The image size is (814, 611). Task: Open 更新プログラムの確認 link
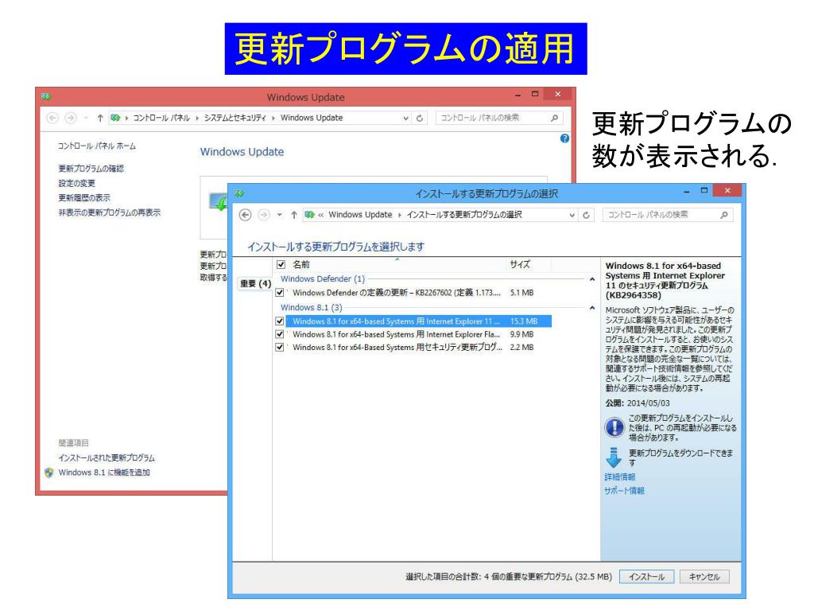(x=91, y=169)
